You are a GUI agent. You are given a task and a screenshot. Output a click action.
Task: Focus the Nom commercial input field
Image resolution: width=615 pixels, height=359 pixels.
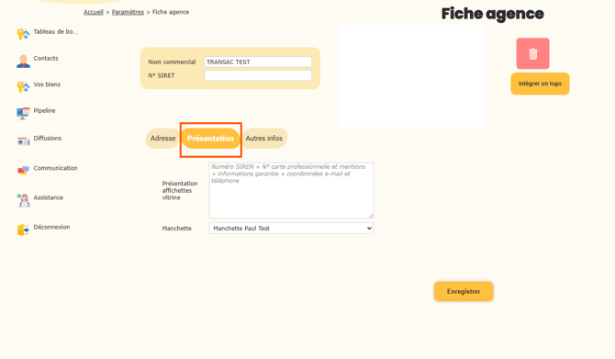pyautogui.click(x=258, y=62)
